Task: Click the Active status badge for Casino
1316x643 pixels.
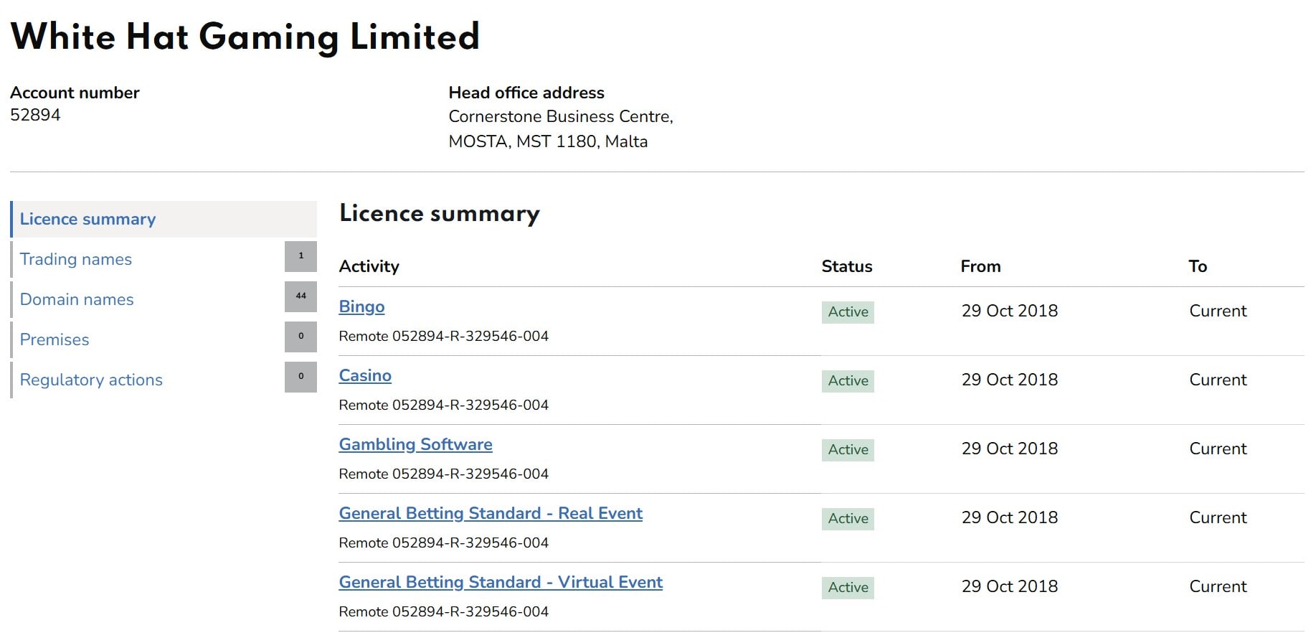Action: [x=848, y=381]
